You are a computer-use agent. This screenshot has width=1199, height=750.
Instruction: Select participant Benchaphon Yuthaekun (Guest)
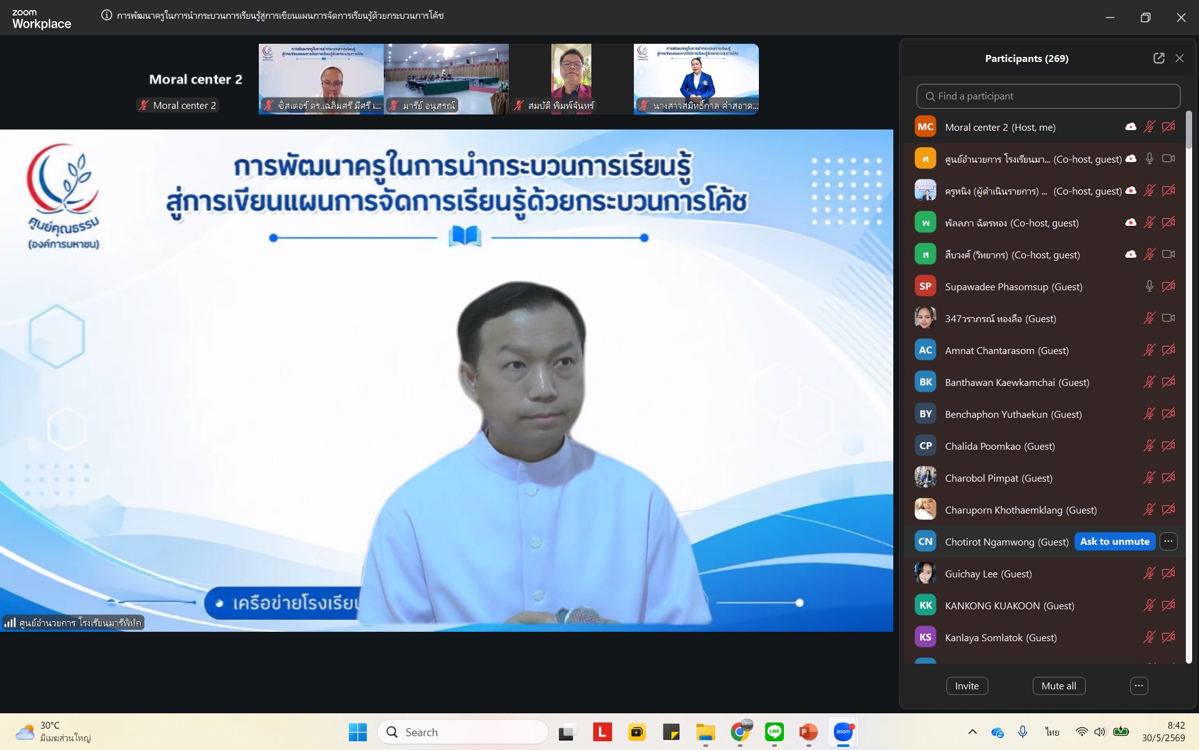pyautogui.click(x=1045, y=414)
